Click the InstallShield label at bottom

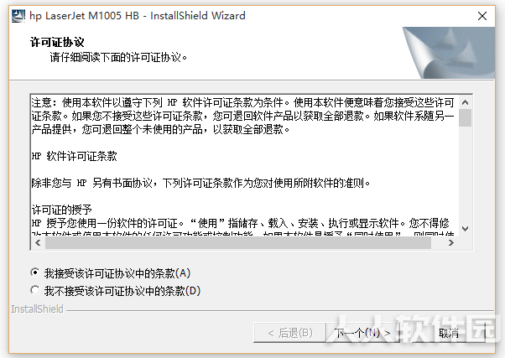pos(38,309)
